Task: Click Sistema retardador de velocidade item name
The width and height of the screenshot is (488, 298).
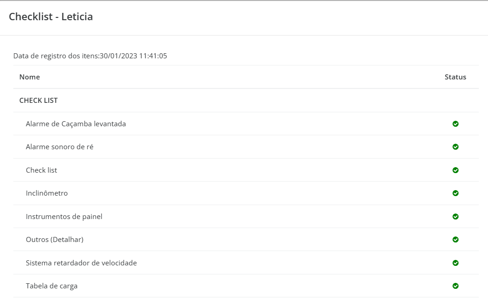Action: coord(81,263)
